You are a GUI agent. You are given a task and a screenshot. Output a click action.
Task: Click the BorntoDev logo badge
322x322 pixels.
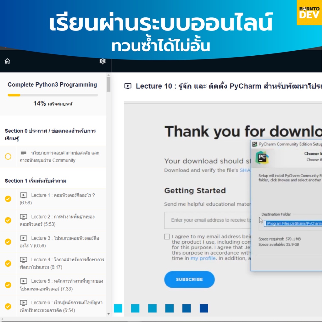click(x=309, y=13)
